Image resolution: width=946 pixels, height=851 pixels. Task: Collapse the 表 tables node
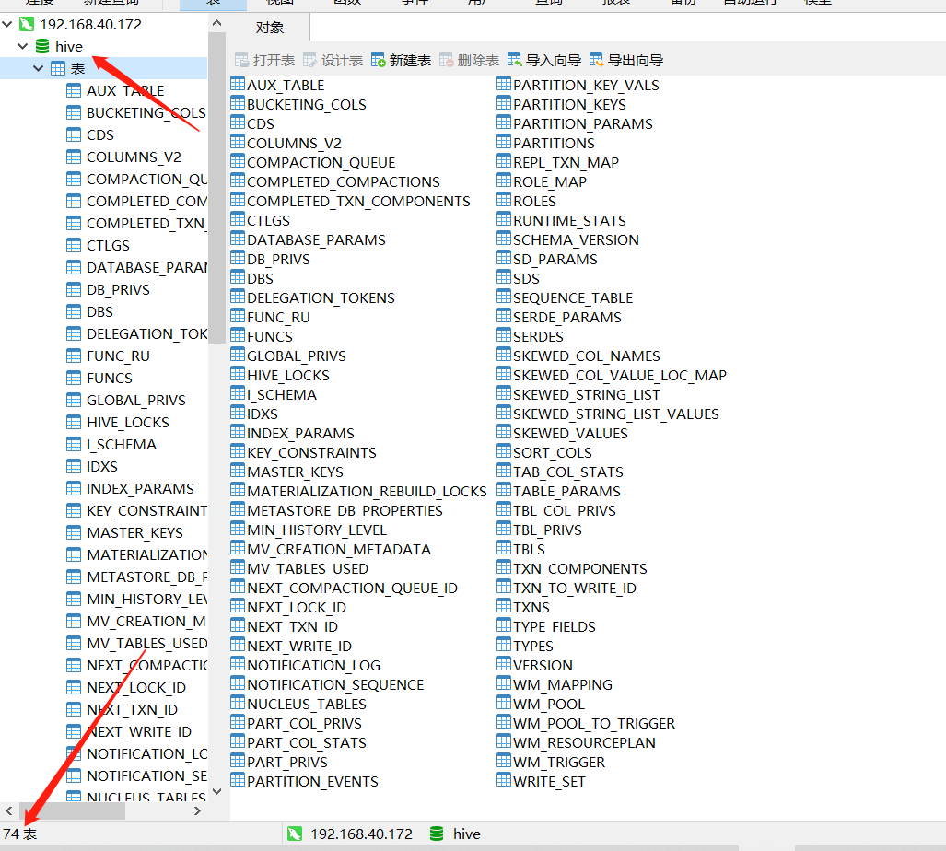coord(38,68)
